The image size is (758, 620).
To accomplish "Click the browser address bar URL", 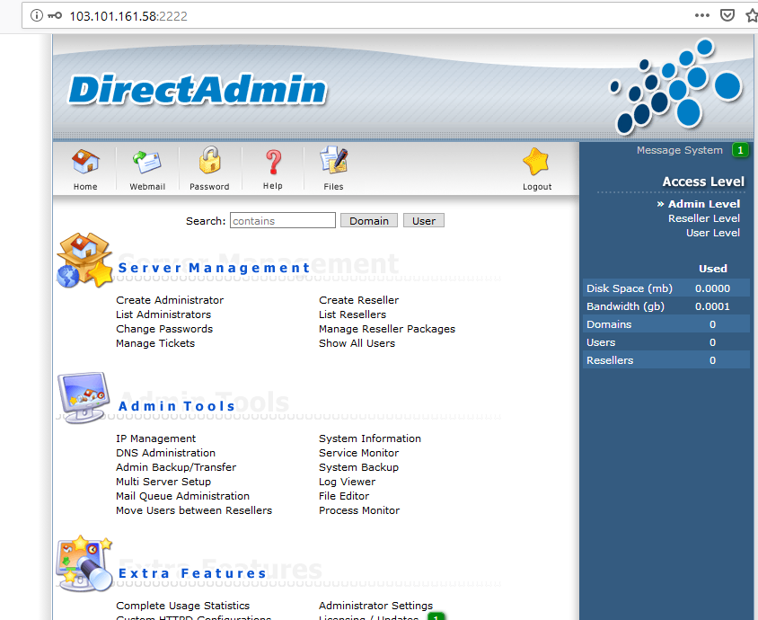I will pyautogui.click(x=128, y=16).
